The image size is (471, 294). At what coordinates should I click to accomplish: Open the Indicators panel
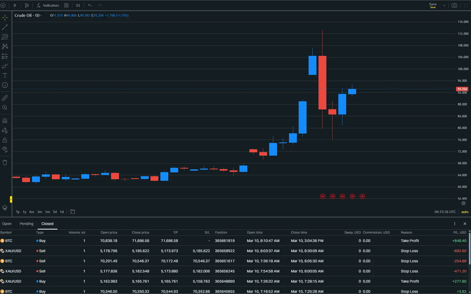[48, 5]
